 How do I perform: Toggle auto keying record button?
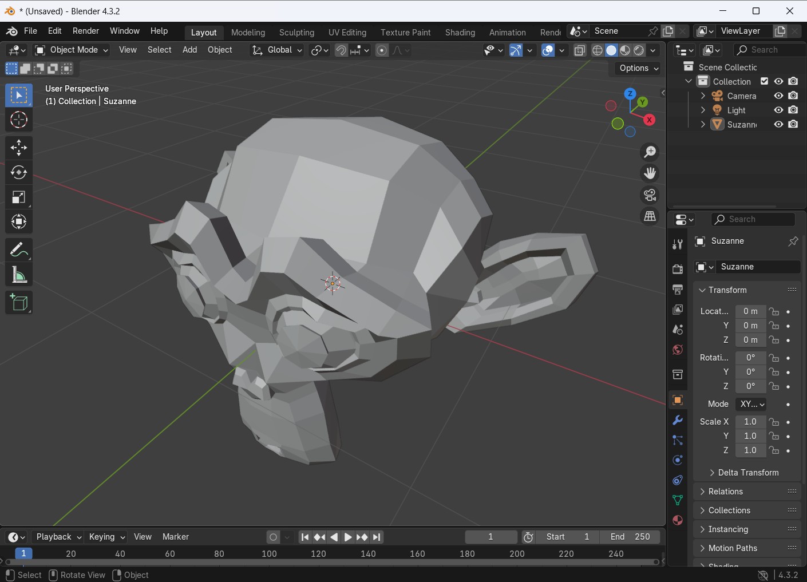click(273, 537)
